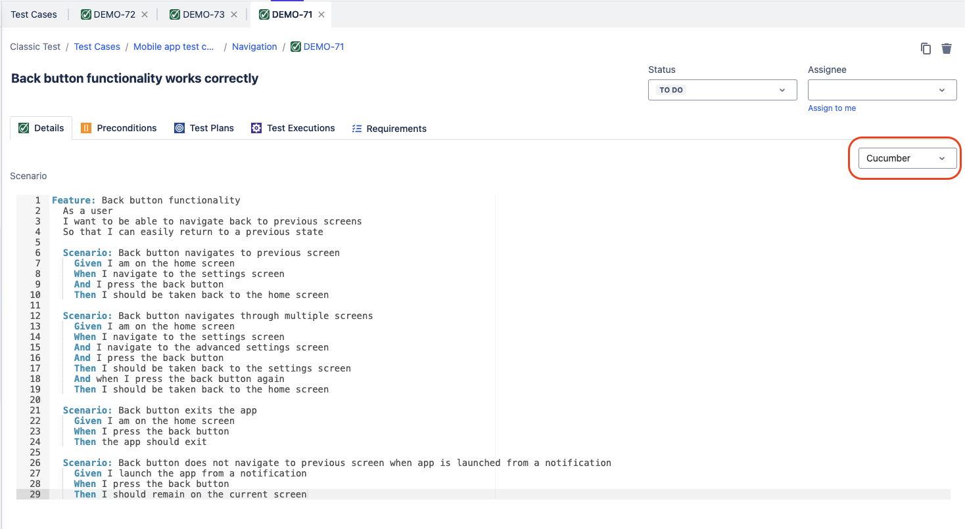
Task: Click the copy test case icon
Action: click(x=926, y=49)
